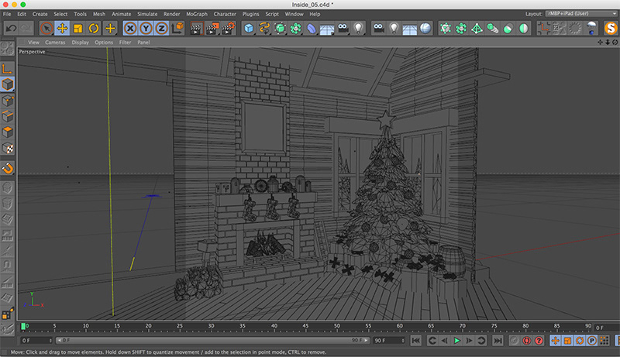Add a Floor environment object, first group
The width and height of the screenshot is (620, 357).
tap(327, 29)
